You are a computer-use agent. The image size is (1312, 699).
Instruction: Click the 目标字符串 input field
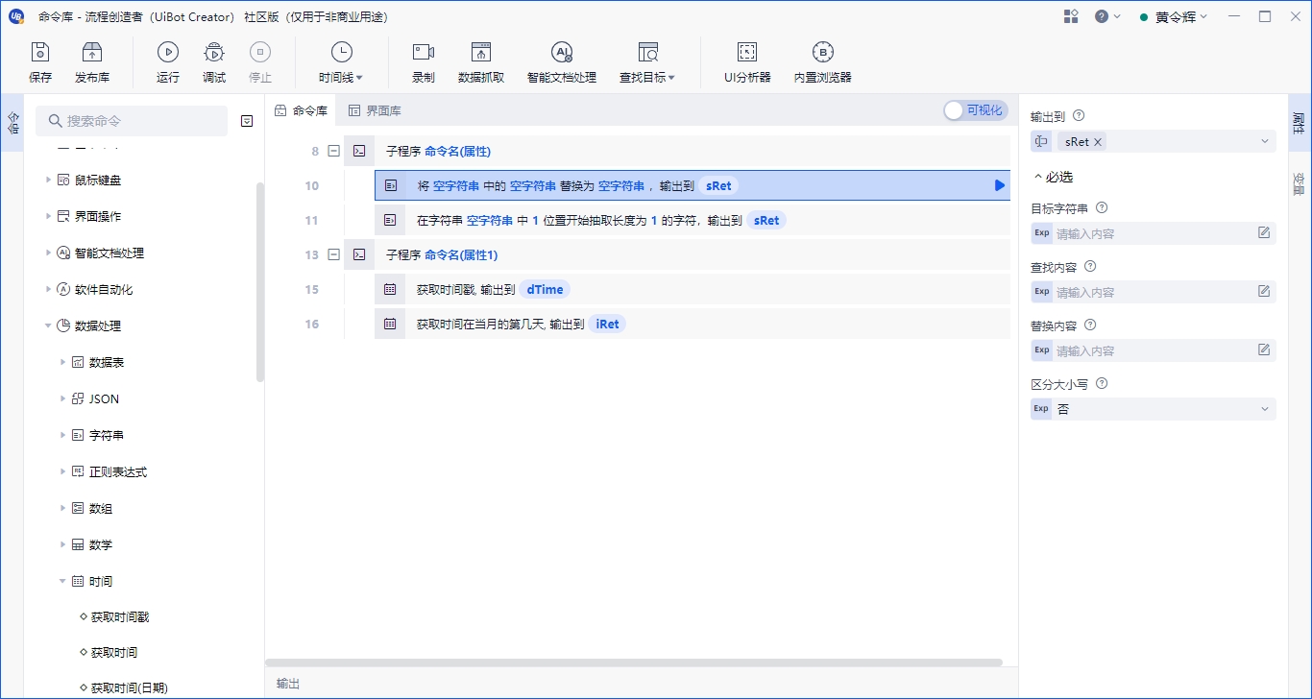pyautogui.click(x=1154, y=232)
